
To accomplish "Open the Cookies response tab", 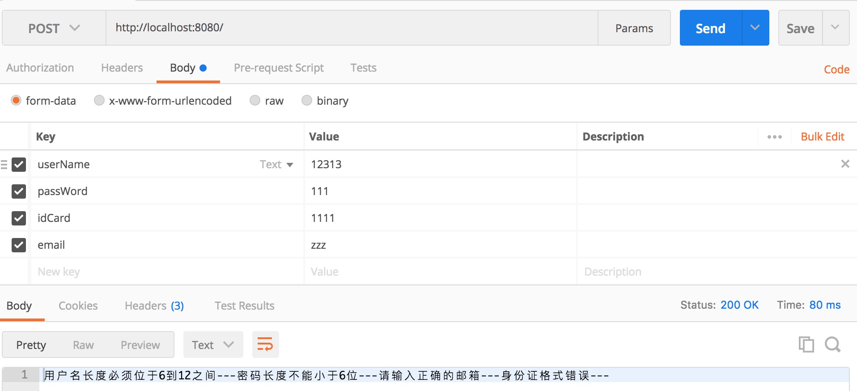I will (78, 306).
